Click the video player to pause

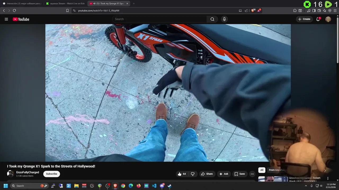pos(168,93)
